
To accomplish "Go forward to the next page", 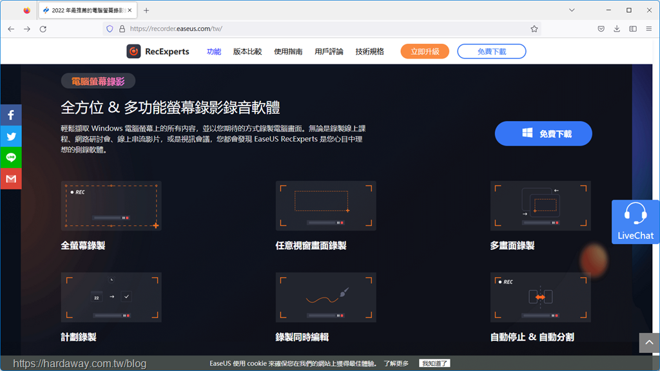I will [x=27, y=29].
